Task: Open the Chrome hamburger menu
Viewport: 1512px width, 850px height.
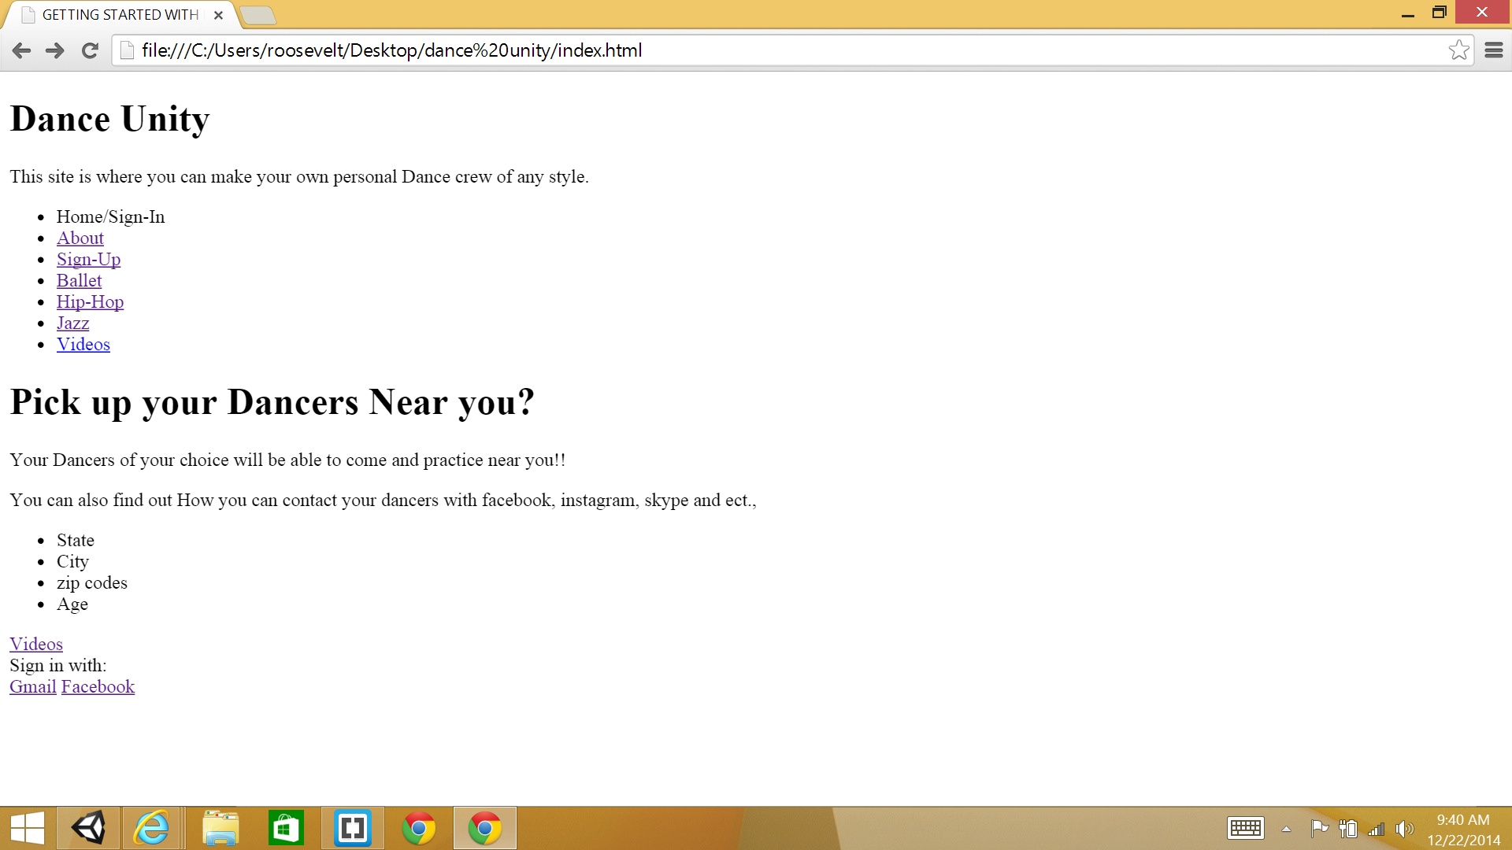Action: 1493,50
